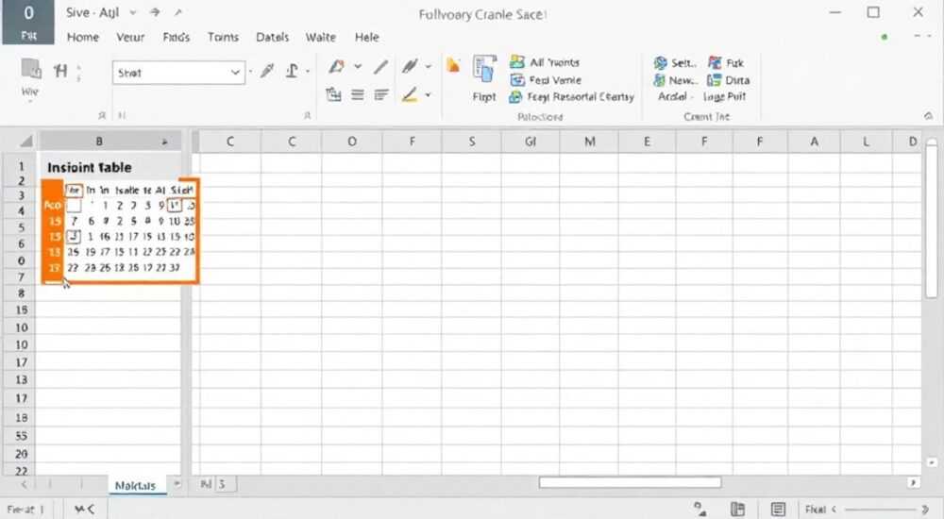The image size is (944, 519).
Task: Select the column M header
Action: pyautogui.click(x=589, y=142)
